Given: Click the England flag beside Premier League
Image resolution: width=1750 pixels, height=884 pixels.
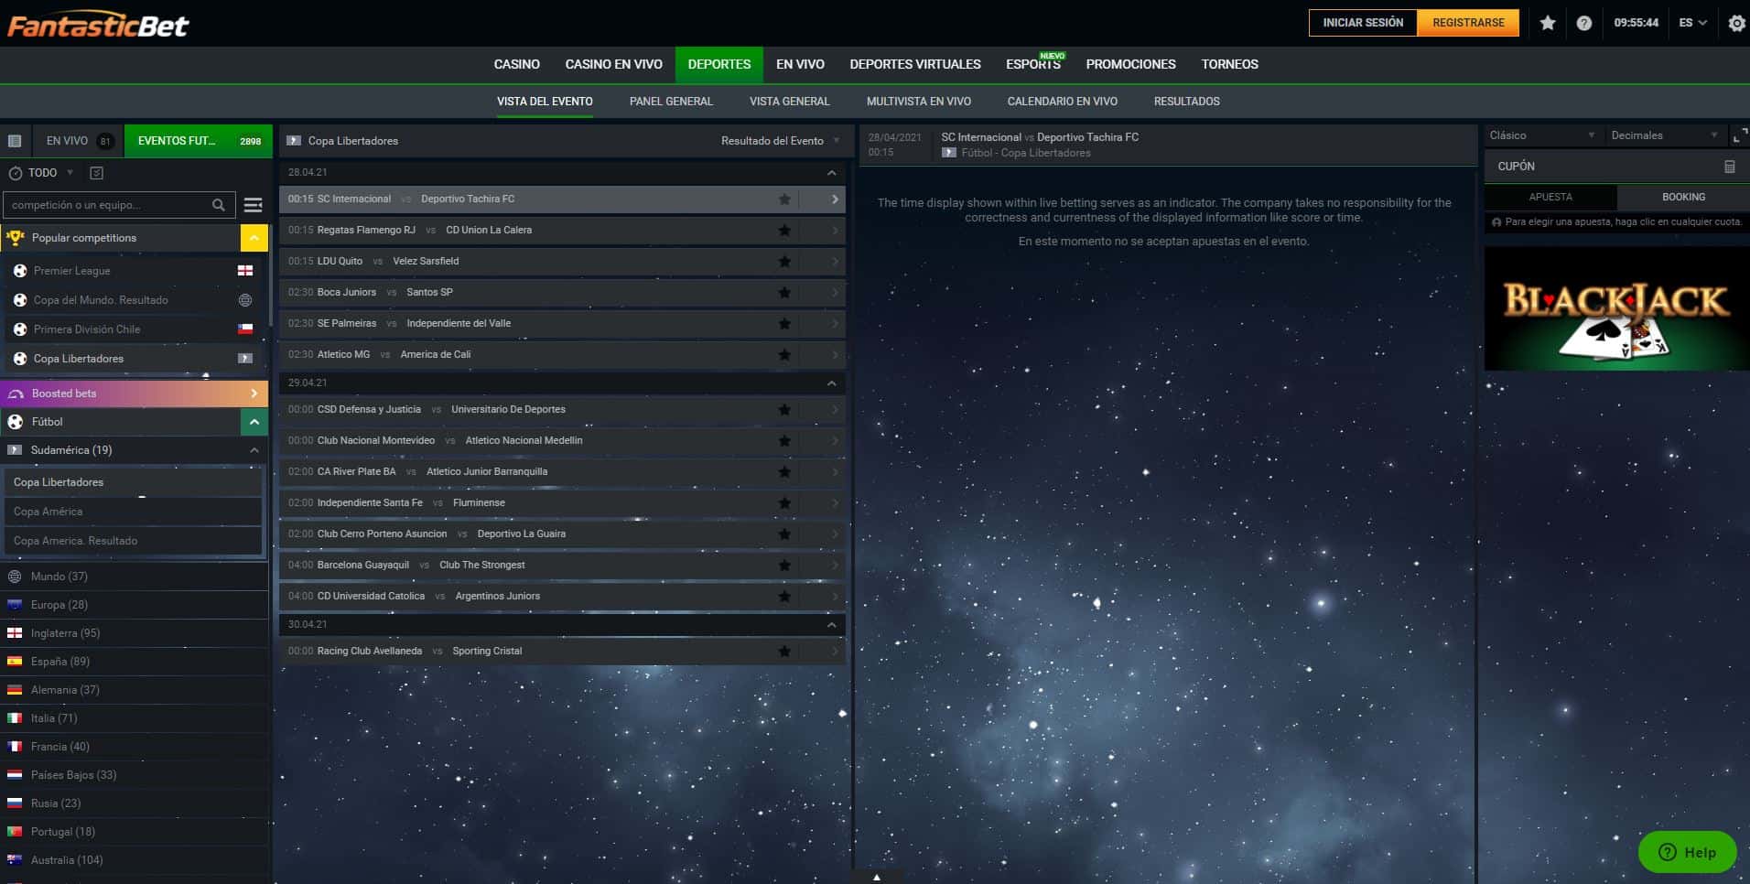Looking at the screenshot, I should coord(245,271).
